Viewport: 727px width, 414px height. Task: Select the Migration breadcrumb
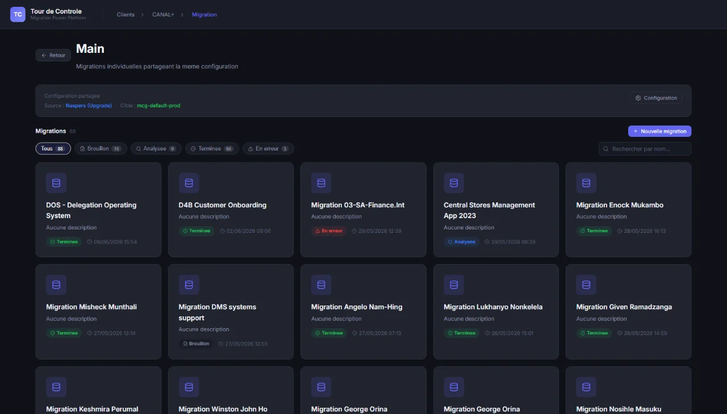204,15
